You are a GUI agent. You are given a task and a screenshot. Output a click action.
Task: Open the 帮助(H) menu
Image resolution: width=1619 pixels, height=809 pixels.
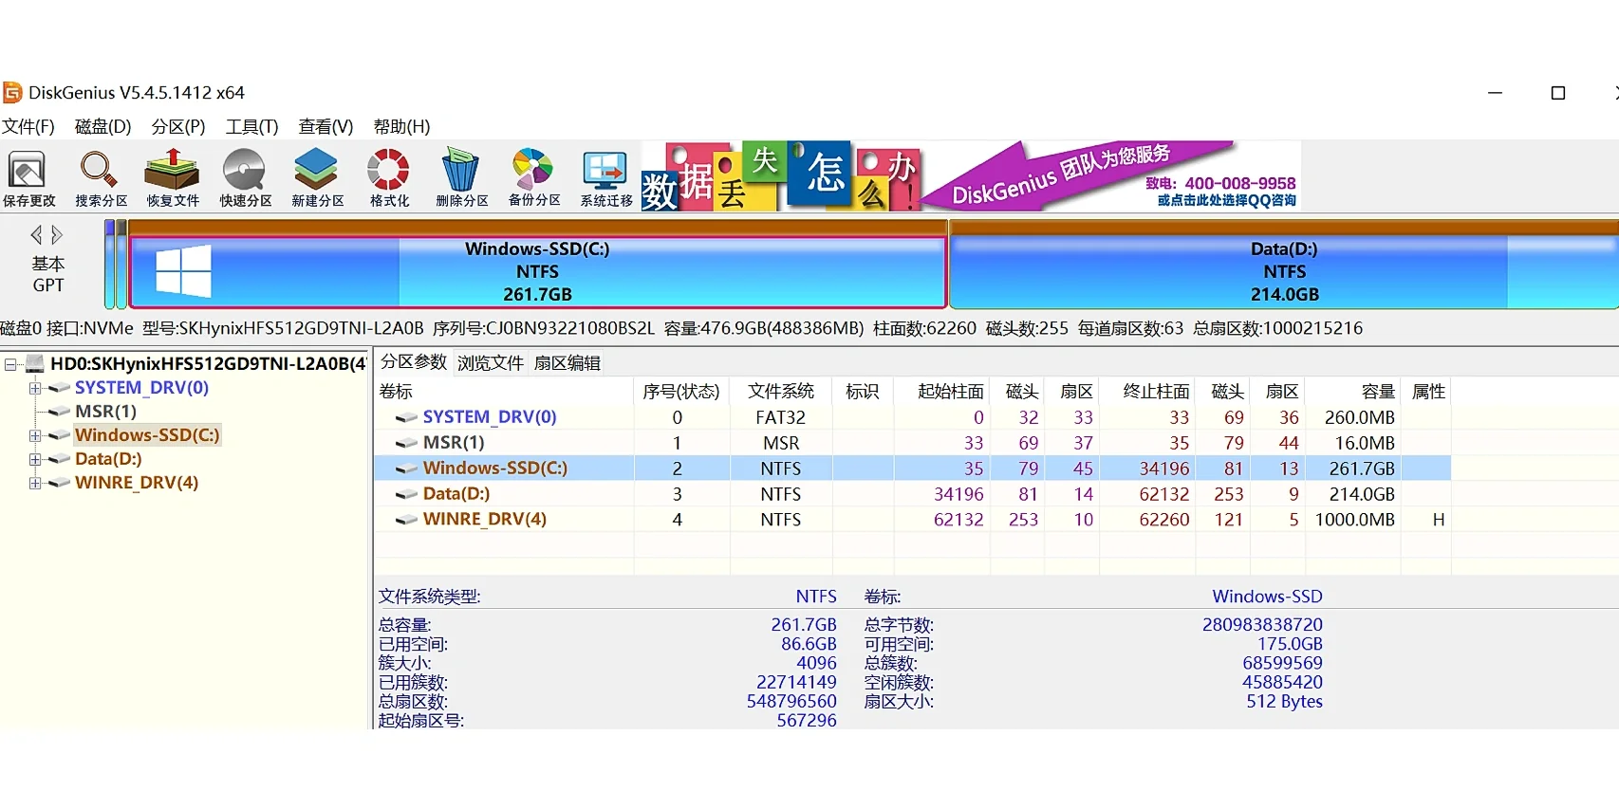pyautogui.click(x=401, y=127)
